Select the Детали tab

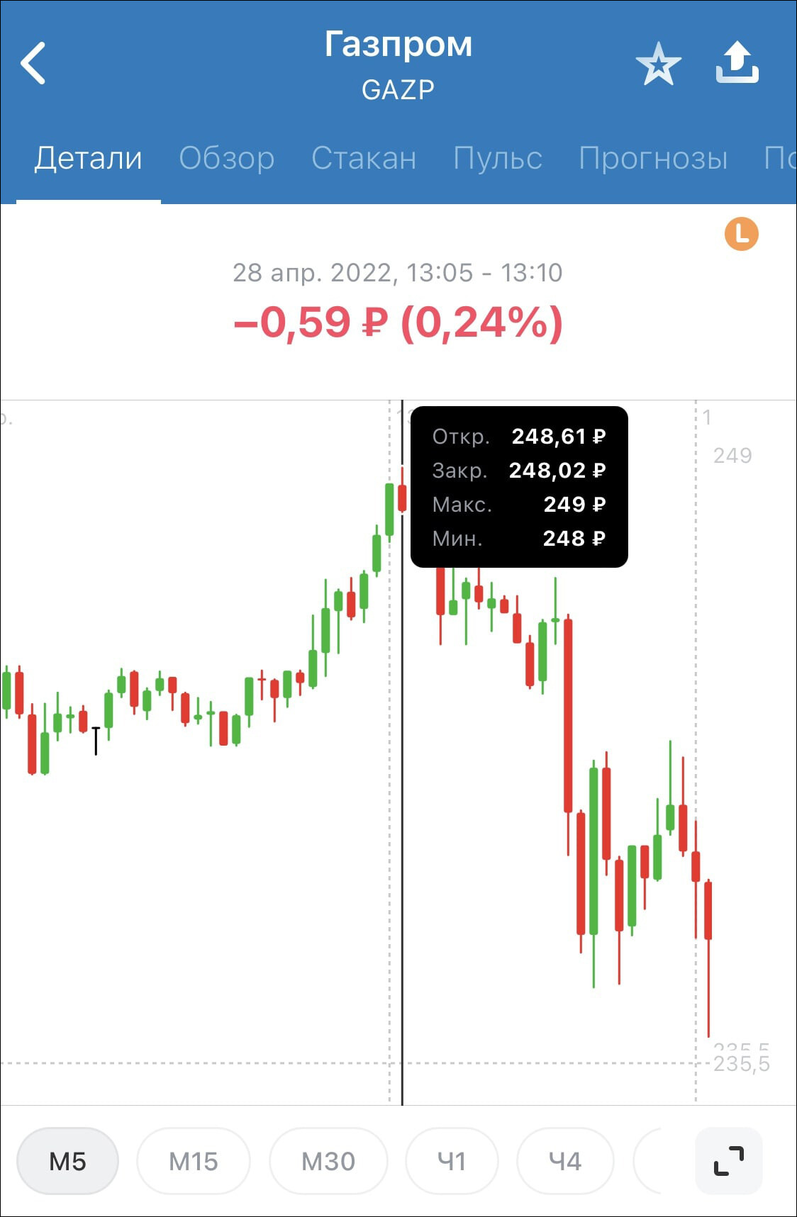(x=89, y=158)
